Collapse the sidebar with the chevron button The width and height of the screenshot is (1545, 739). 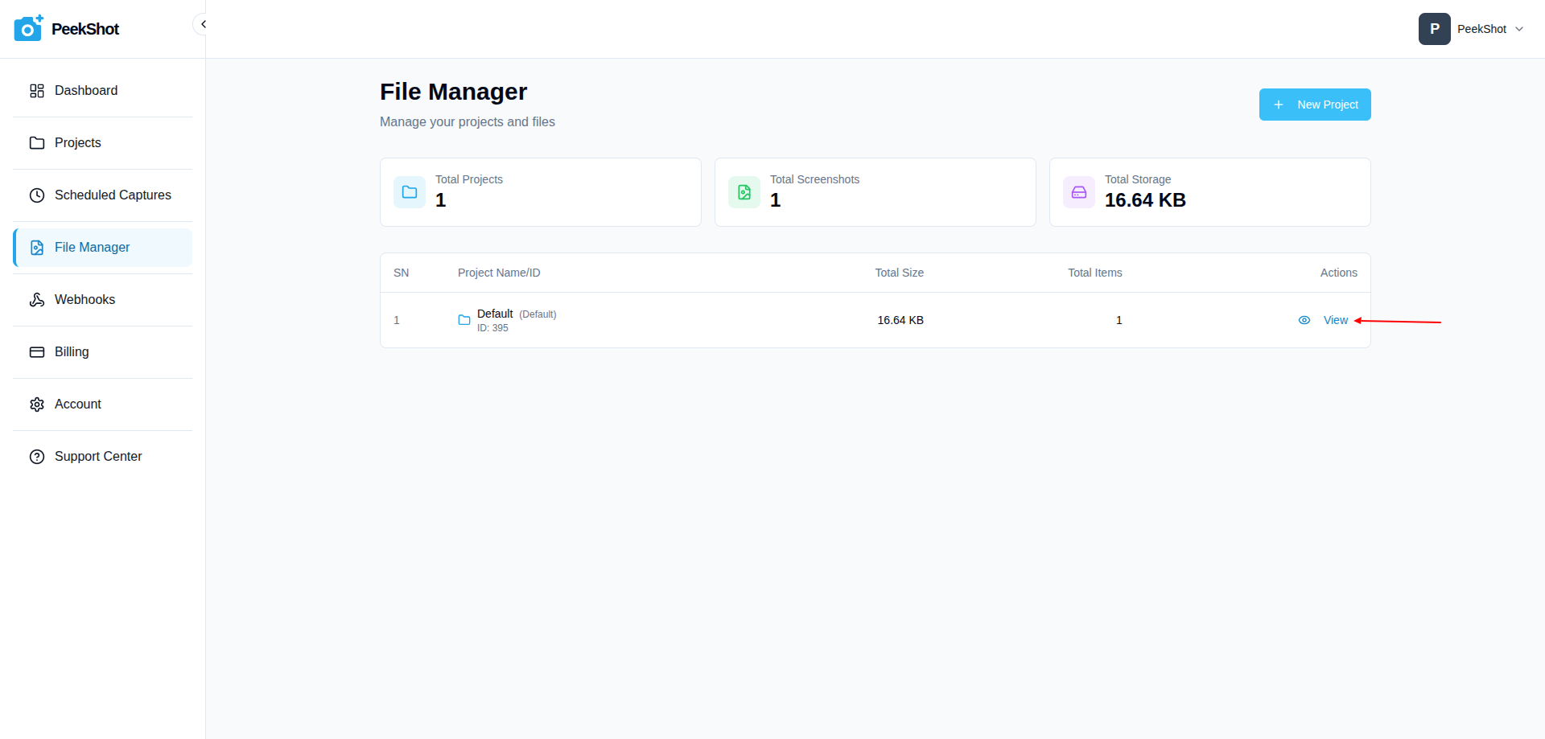[x=203, y=24]
